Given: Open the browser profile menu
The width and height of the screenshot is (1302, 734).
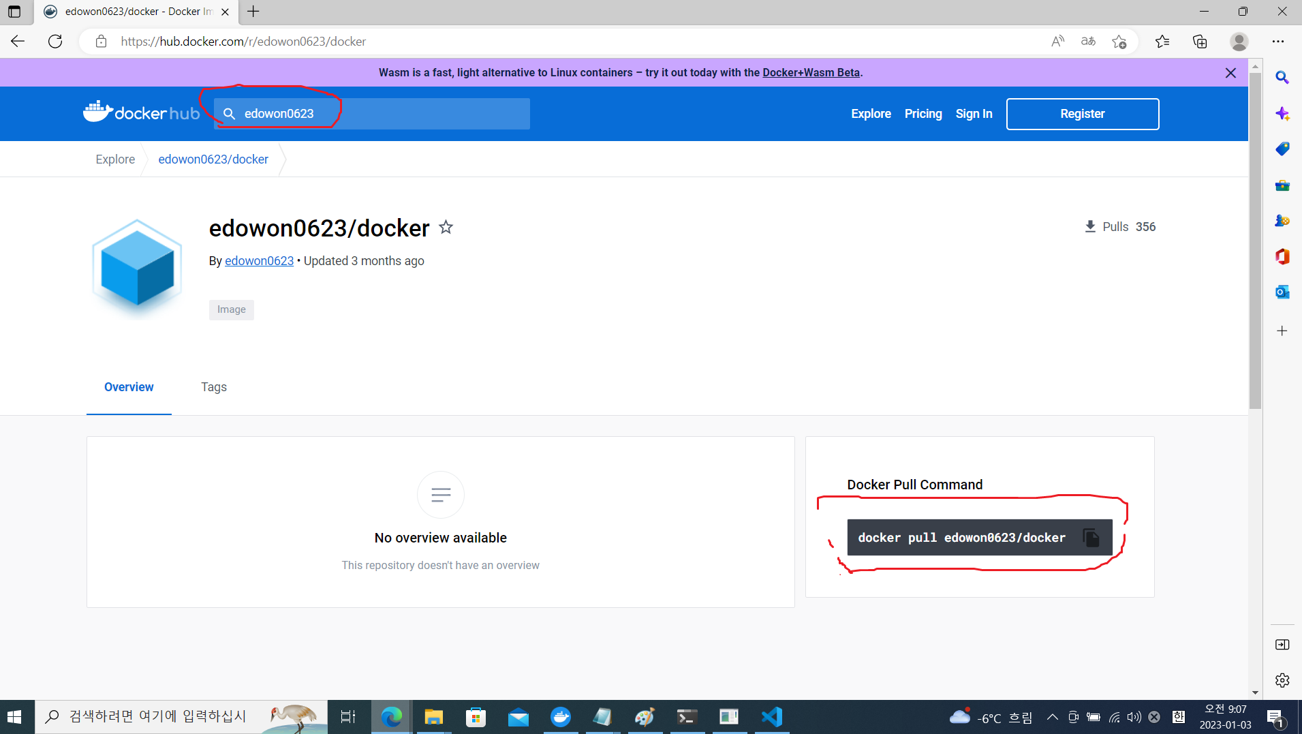Looking at the screenshot, I should tap(1239, 41).
